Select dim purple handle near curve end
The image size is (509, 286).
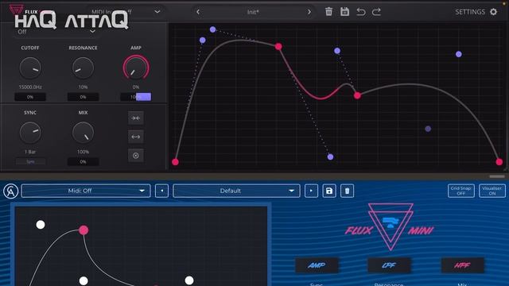point(428,129)
